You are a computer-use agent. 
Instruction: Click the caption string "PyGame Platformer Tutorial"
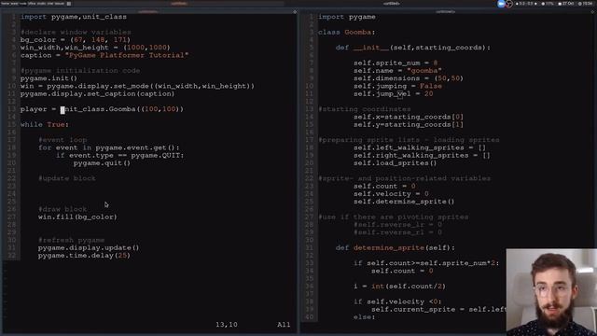pyautogui.click(x=127, y=55)
